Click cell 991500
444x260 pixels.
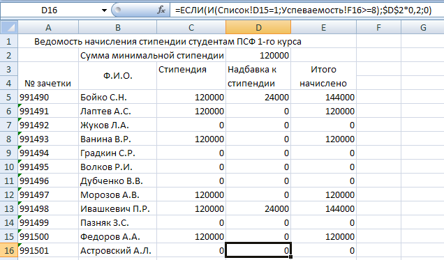[48, 236]
